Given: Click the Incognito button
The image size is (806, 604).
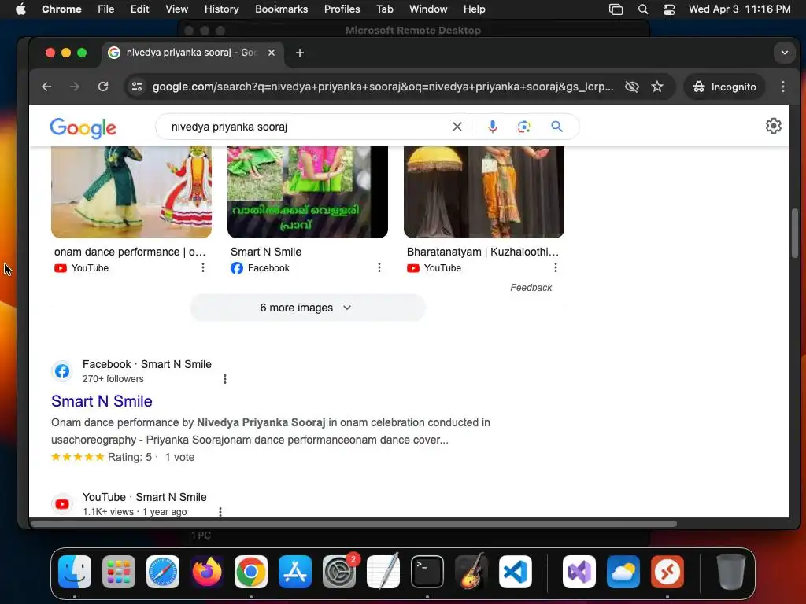Looking at the screenshot, I should click(724, 87).
